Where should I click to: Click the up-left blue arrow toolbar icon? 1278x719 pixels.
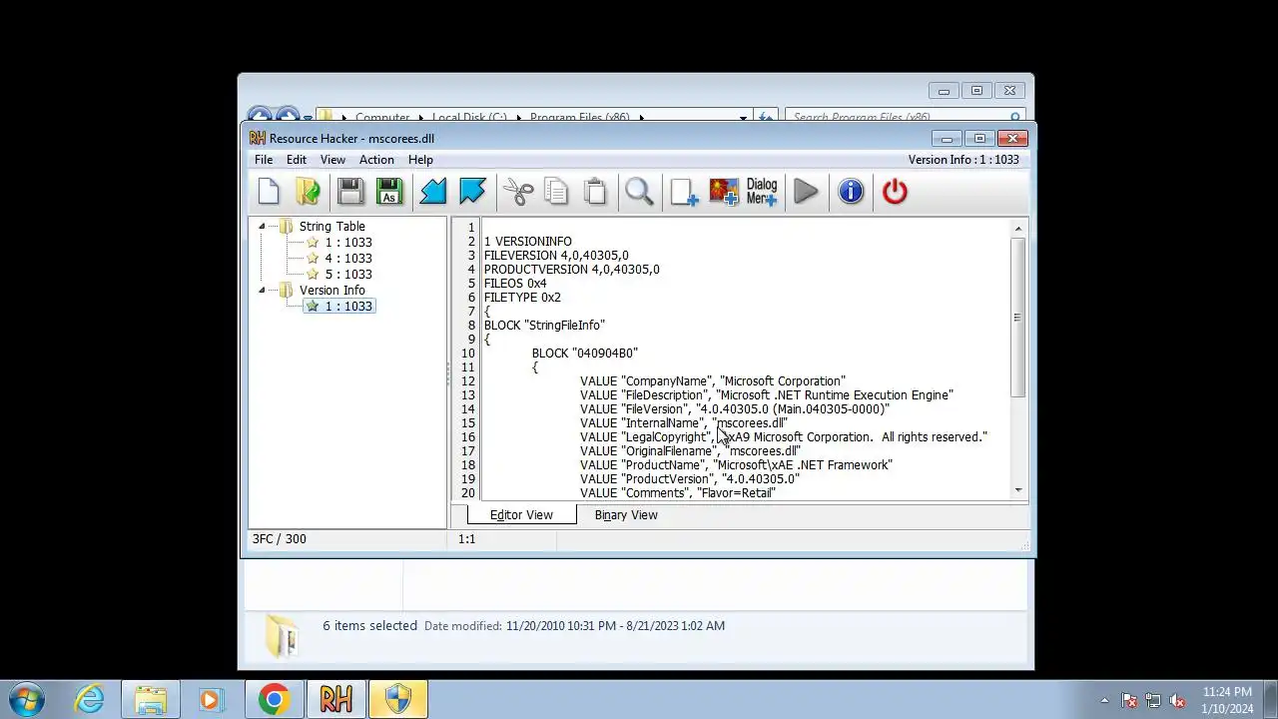472,192
